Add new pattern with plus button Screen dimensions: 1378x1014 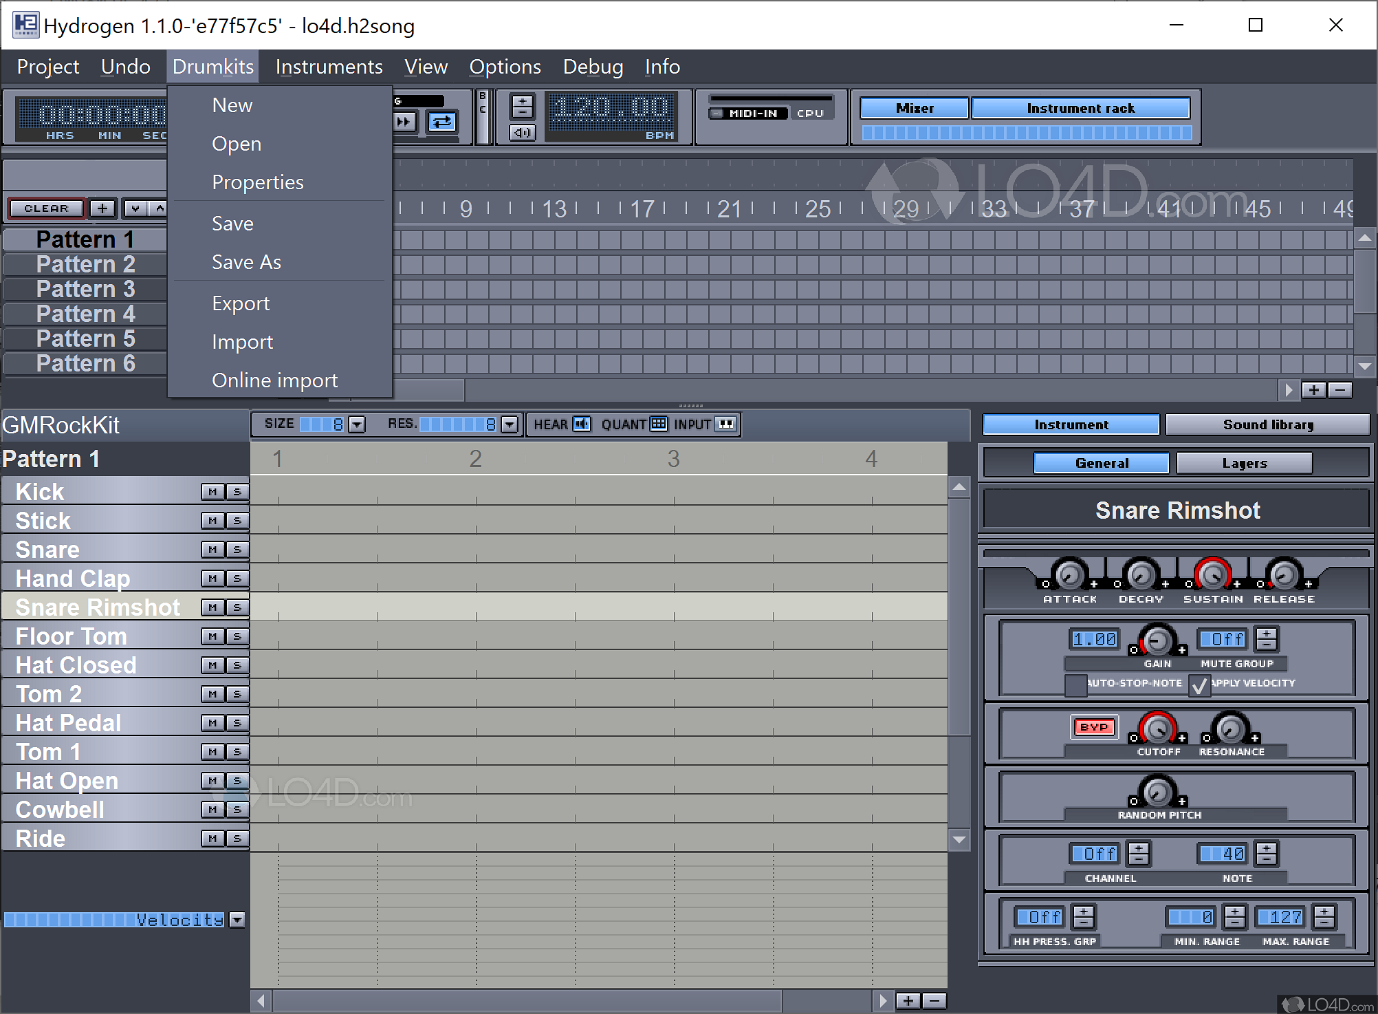pyautogui.click(x=102, y=208)
